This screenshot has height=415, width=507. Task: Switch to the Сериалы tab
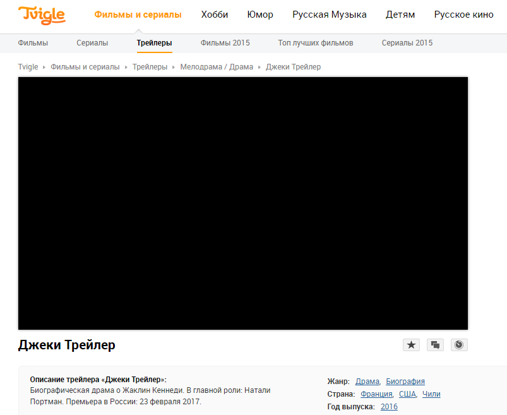(x=92, y=43)
